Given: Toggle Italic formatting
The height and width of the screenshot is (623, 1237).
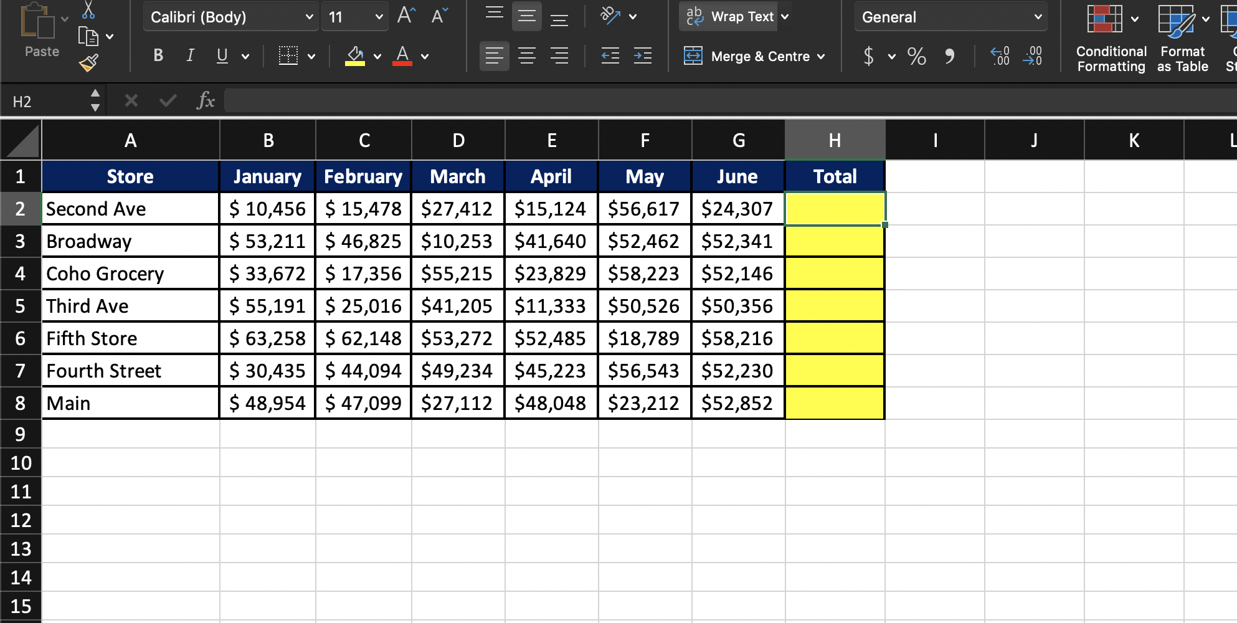Looking at the screenshot, I should coord(190,56).
